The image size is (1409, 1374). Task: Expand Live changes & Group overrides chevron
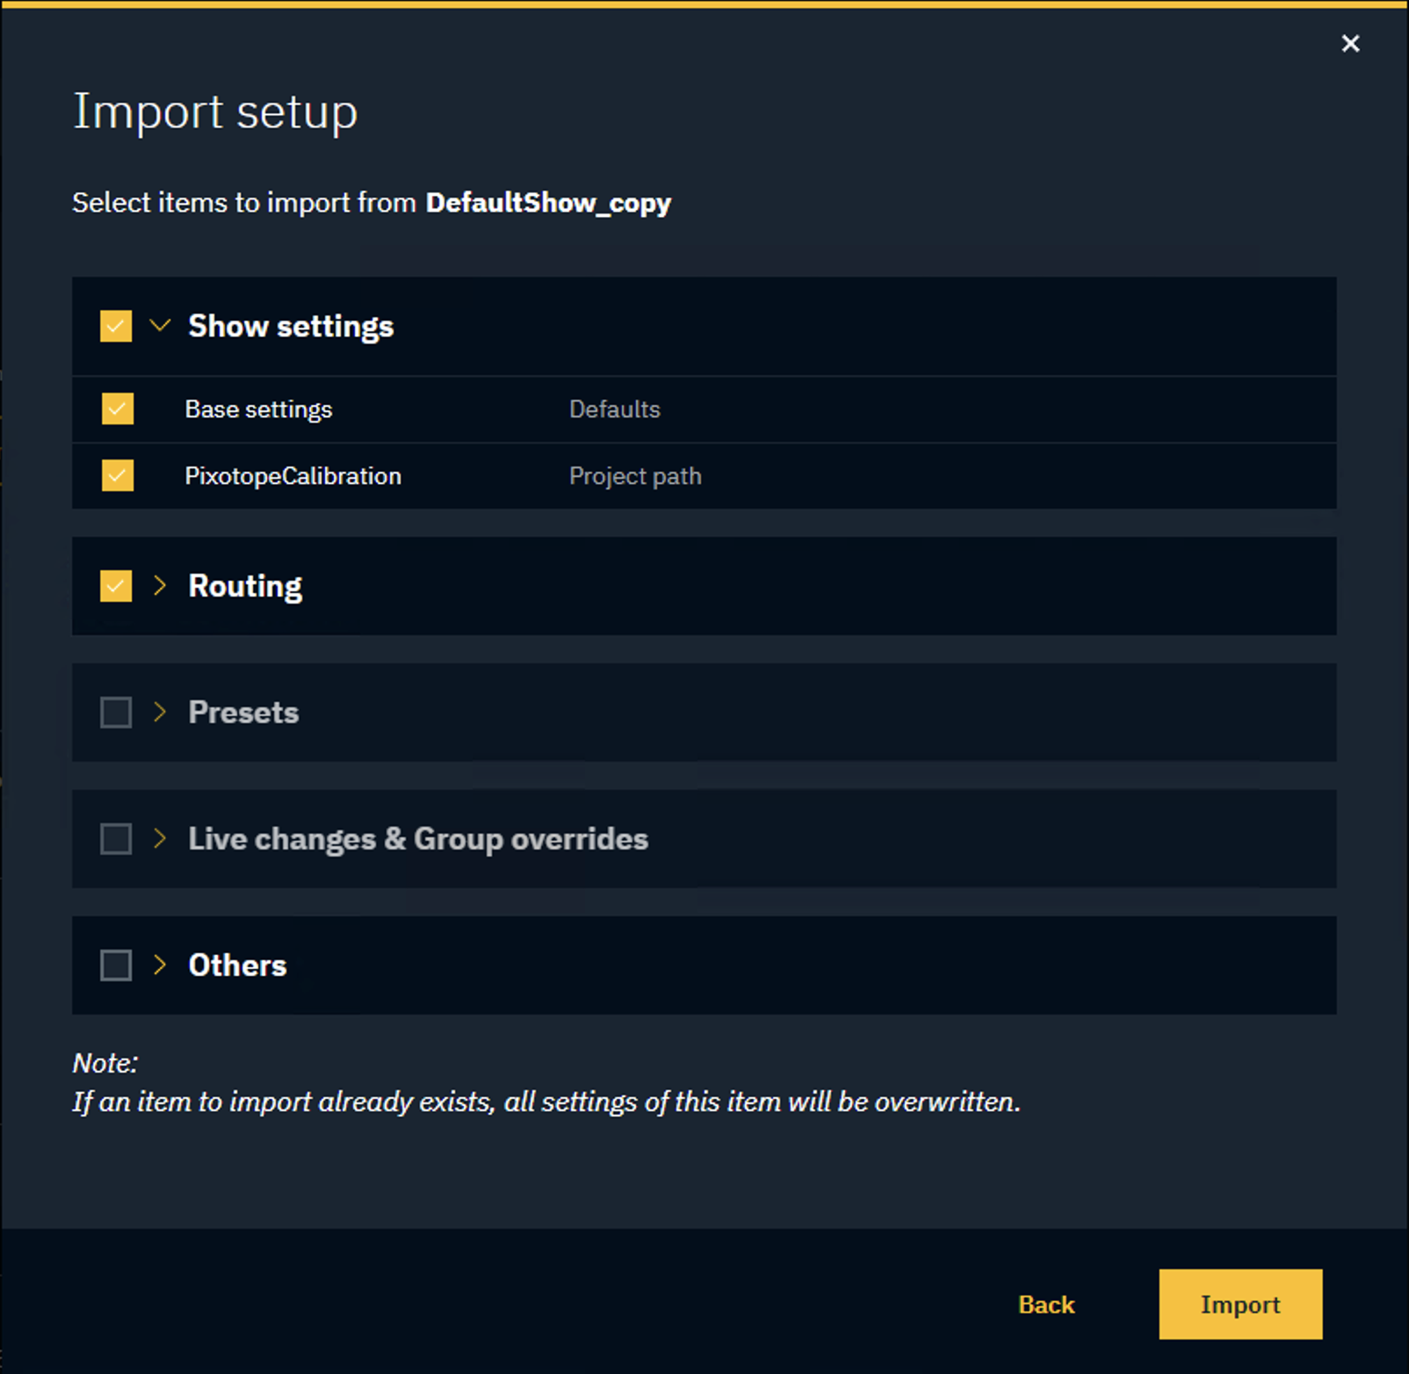(160, 839)
